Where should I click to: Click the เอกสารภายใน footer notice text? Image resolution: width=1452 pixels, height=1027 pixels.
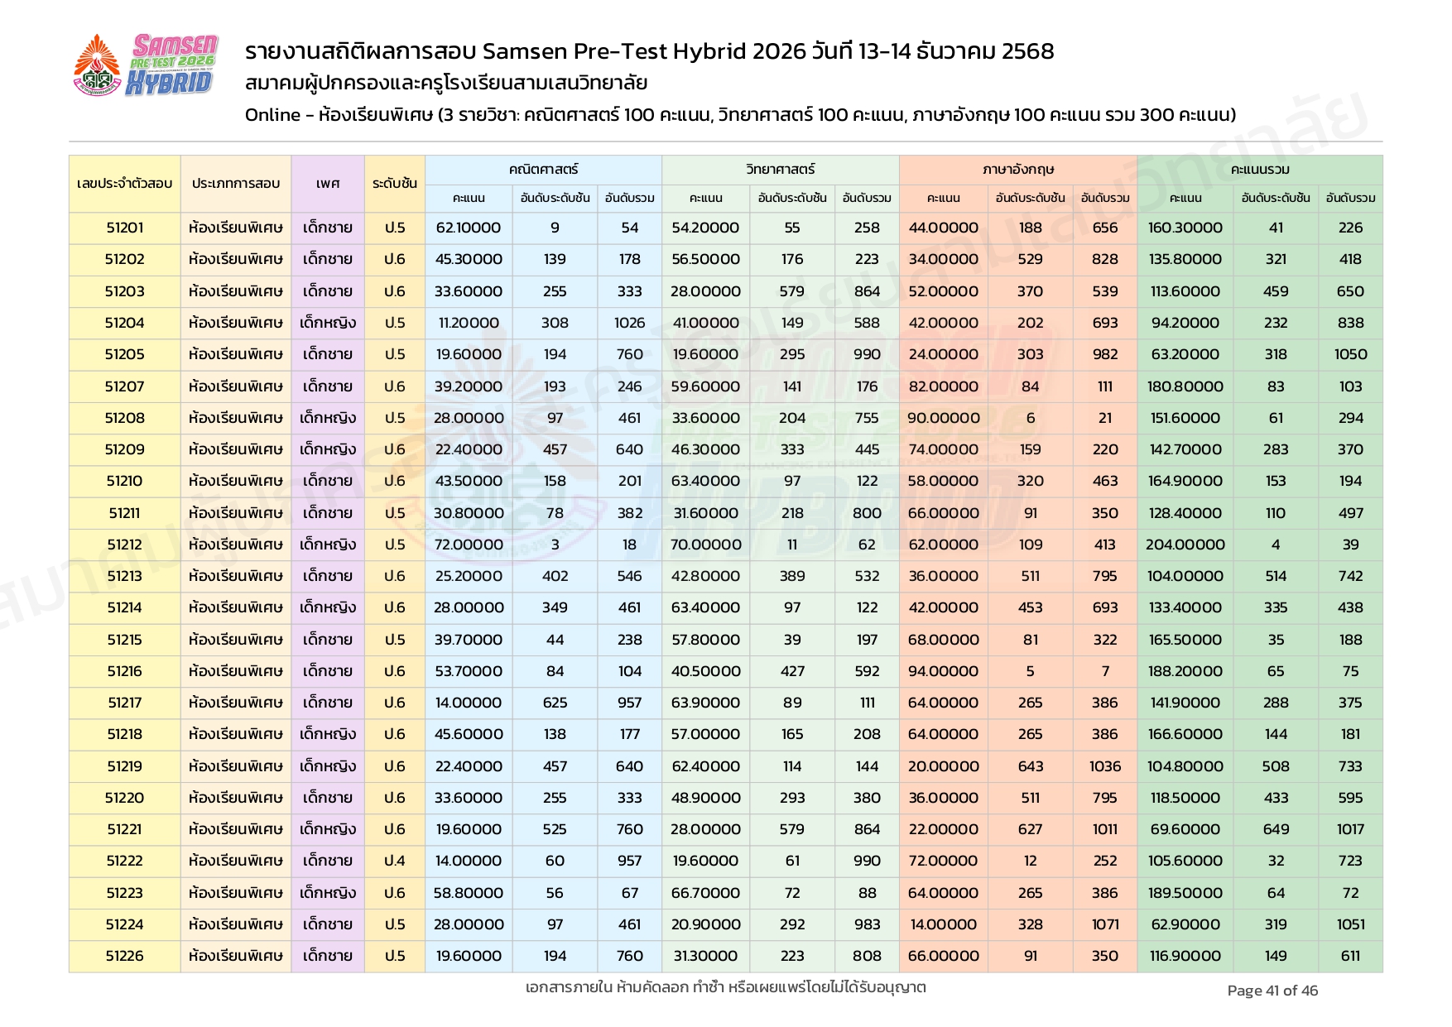(725, 987)
